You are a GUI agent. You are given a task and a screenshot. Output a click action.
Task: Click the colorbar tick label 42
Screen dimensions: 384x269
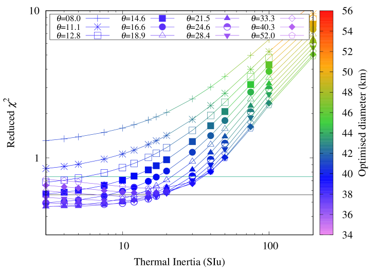(x=348, y=153)
